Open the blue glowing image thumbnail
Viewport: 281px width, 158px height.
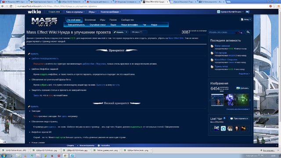point(230,100)
